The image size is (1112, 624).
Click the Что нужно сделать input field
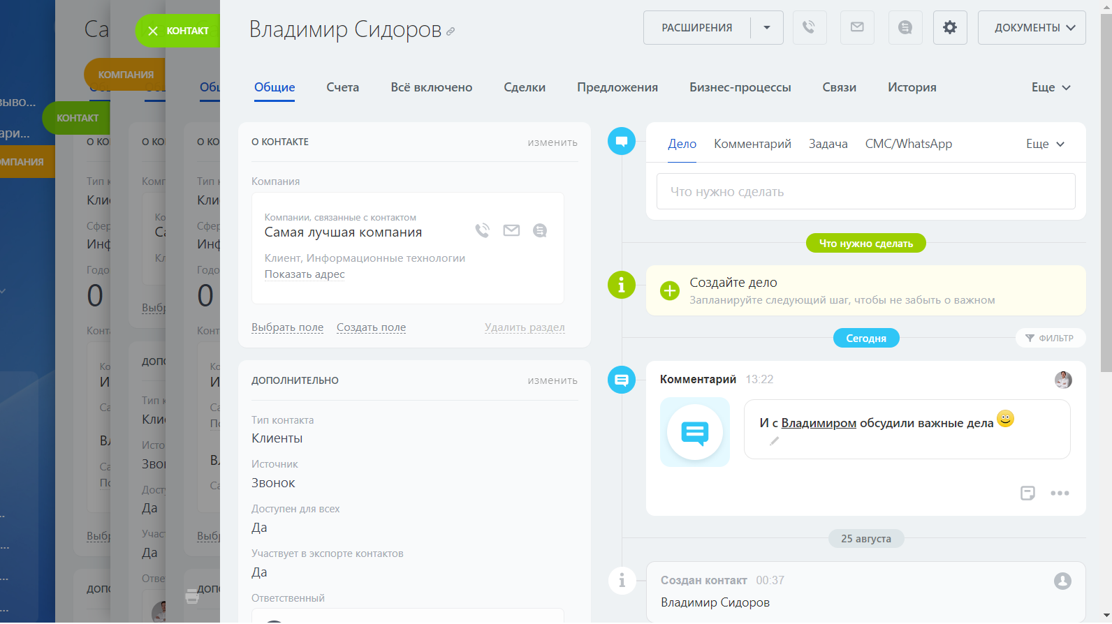(865, 191)
